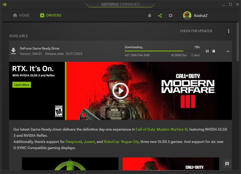Click the Version: 546.01 text
This screenshot has height=174, width=241.
(31, 54)
